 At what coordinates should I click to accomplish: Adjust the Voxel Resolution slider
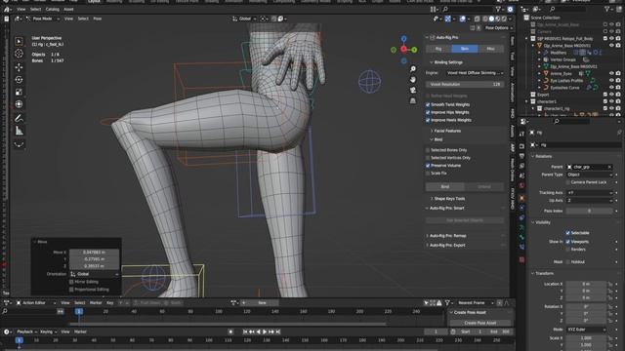point(465,85)
